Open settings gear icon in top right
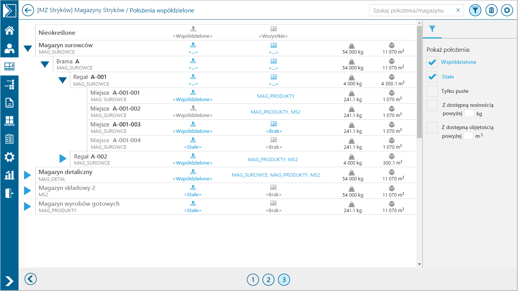Image resolution: width=518 pixels, height=291 pixels. click(507, 10)
